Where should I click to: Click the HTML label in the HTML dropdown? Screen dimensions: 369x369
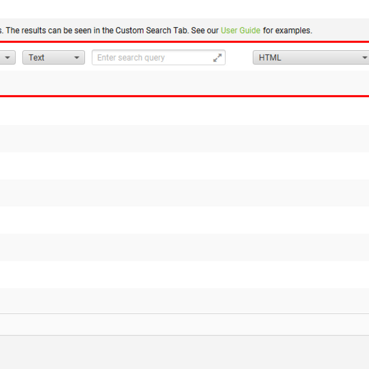tap(270, 58)
